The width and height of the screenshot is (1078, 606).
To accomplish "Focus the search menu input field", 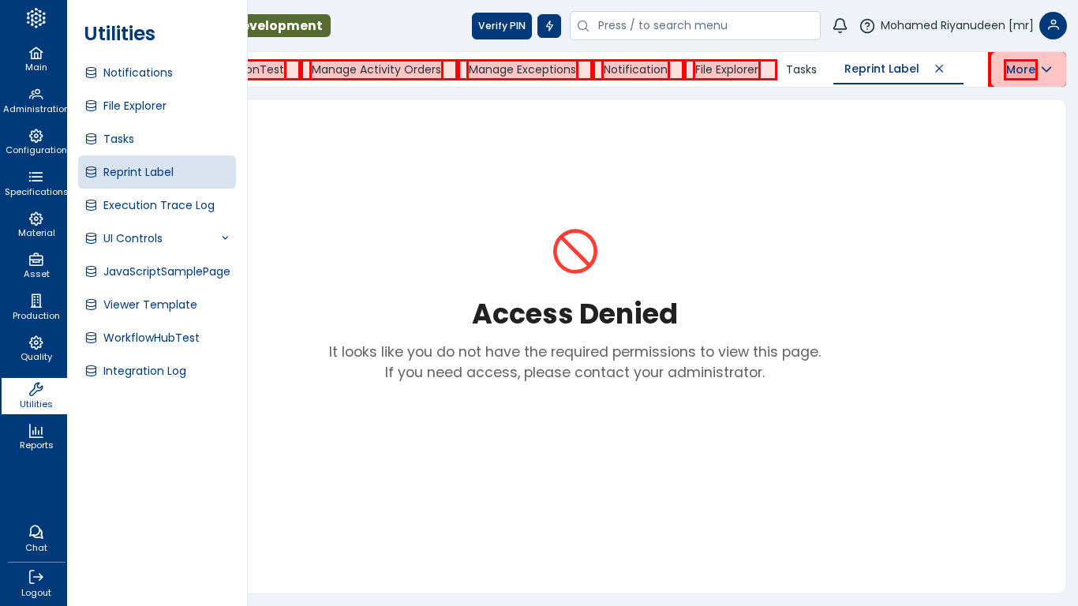I will (x=695, y=25).
